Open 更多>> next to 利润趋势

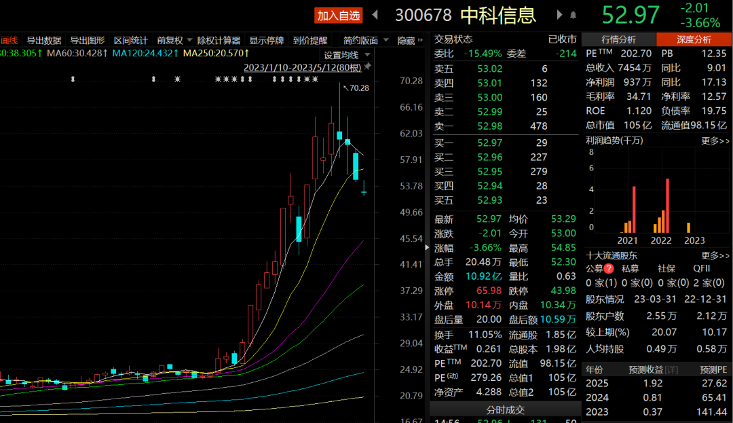pyautogui.click(x=715, y=141)
